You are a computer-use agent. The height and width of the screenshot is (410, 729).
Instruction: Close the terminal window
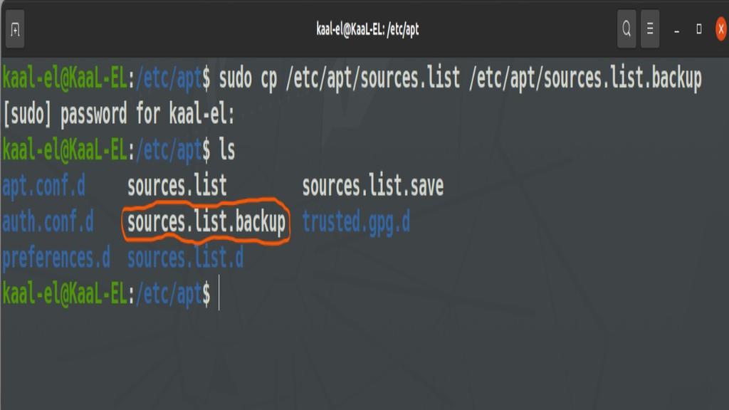pos(721,29)
